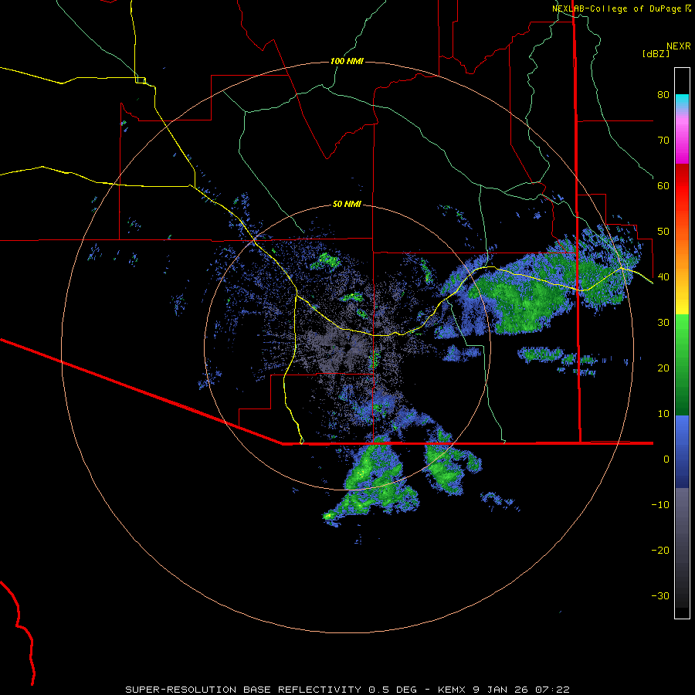This screenshot has height=695, width=695.
Task: Click the 30 dBZ scale value
Action: [x=663, y=322]
